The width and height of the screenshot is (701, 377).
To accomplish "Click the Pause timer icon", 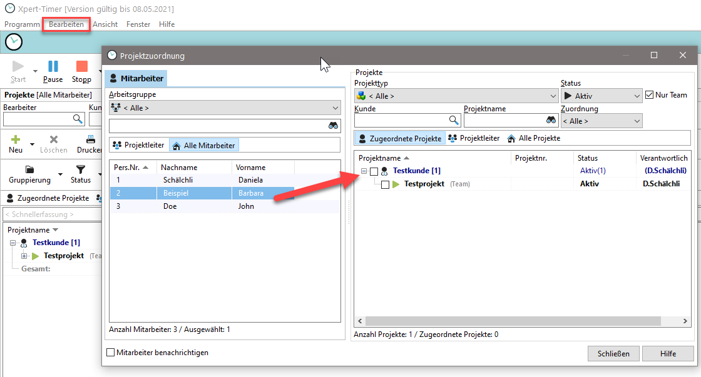I will click(x=53, y=67).
